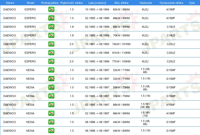Click 02.1995 -> 06.1999 in the 77kW row
This screenshot has height=135, width=200.
coord(97,61)
